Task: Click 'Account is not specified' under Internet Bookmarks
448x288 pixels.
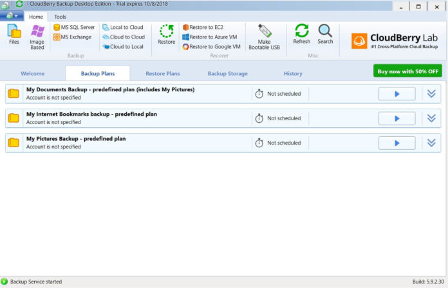Action: pos(53,122)
